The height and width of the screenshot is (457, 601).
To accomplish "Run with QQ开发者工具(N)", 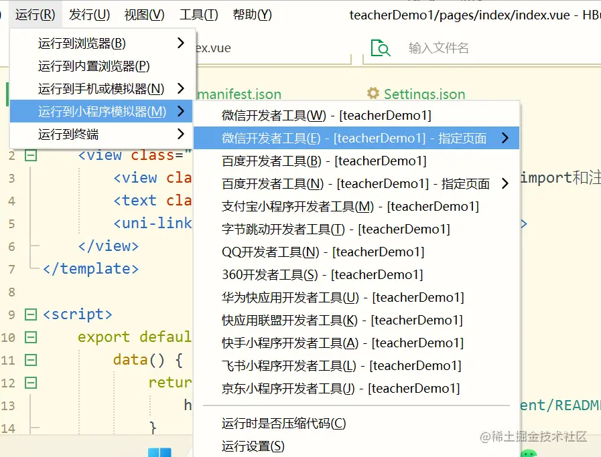I will (356, 252).
